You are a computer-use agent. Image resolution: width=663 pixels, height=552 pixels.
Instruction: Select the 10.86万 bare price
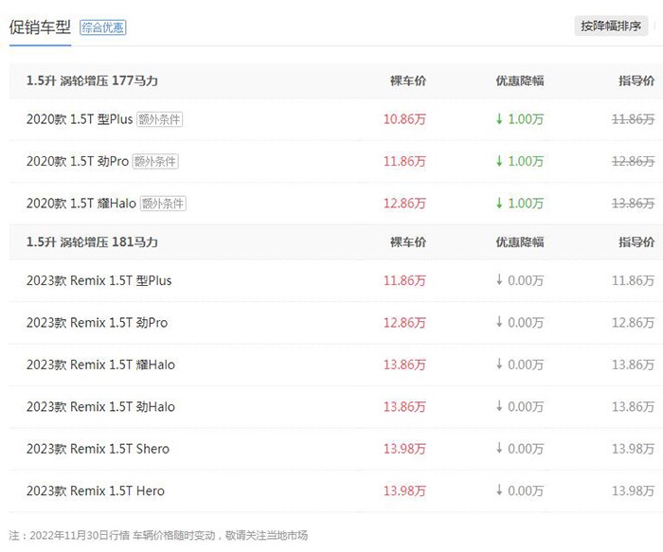click(404, 119)
